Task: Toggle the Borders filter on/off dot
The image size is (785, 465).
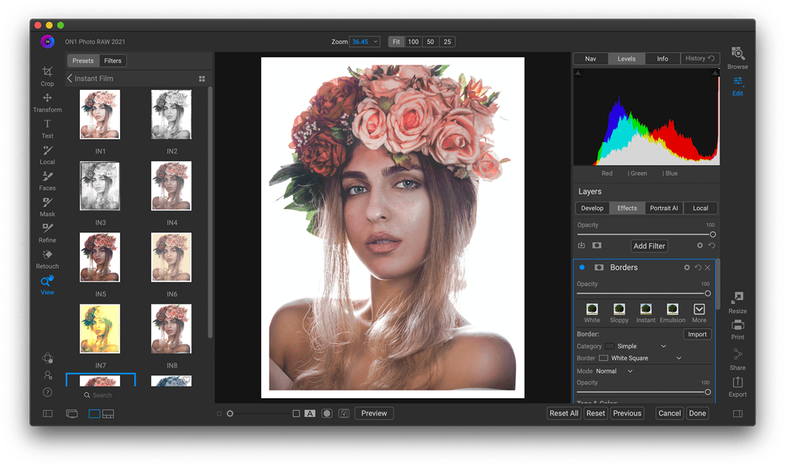Action: tap(582, 267)
